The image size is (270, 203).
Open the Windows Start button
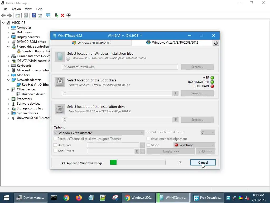pos(6,198)
